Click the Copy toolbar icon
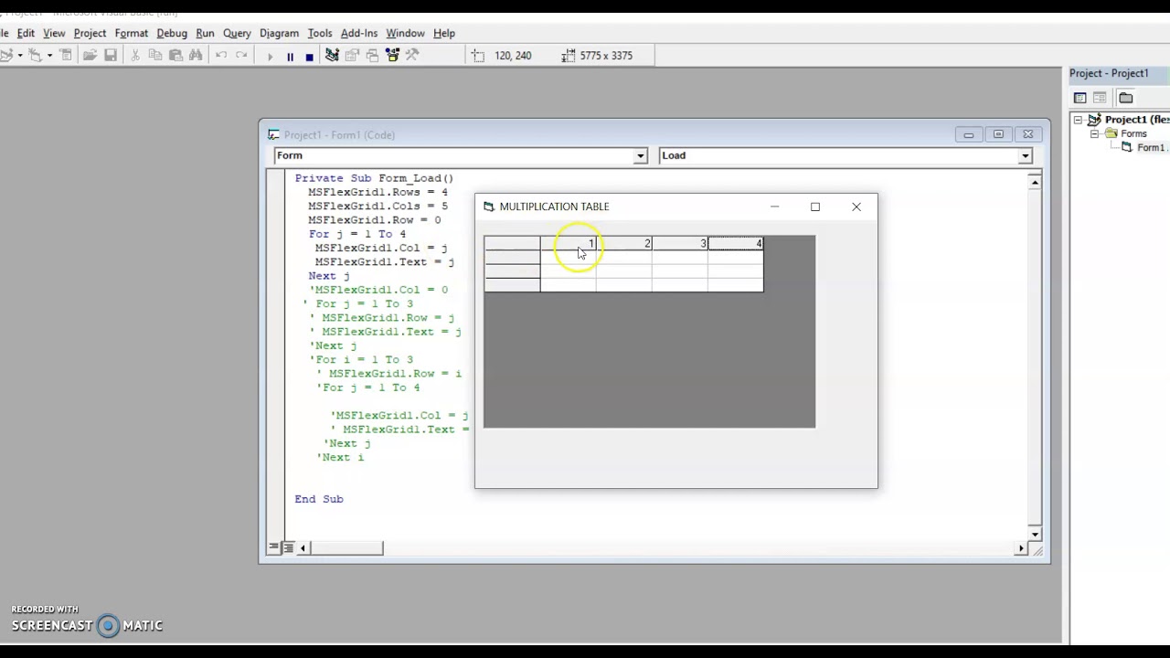The image size is (1170, 658). tap(155, 56)
